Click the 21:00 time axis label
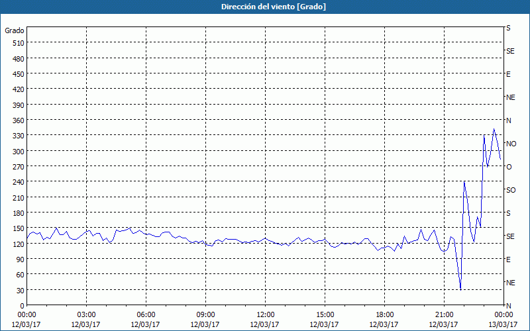The image size is (530, 331). (444, 315)
